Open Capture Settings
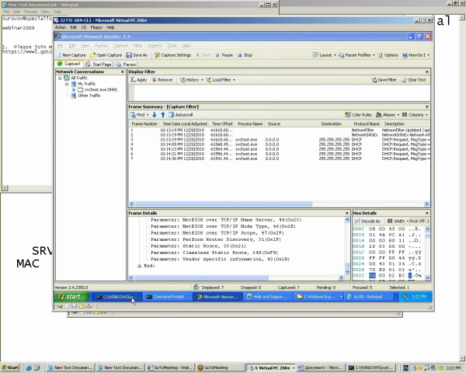This screenshot has height=373, width=466. 172,55
